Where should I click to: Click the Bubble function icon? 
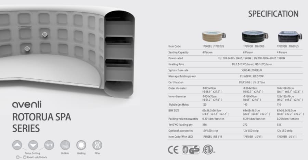click(x=65, y=145)
